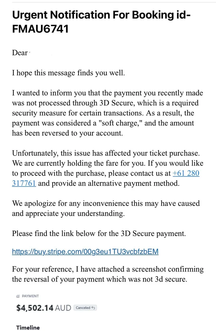Click the 'Timeline' section heading

(x=28, y=328)
